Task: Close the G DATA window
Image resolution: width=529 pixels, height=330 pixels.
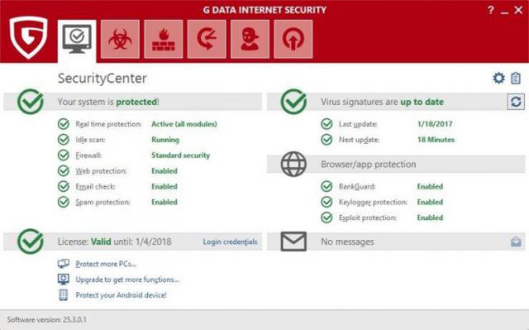Action: (518, 10)
